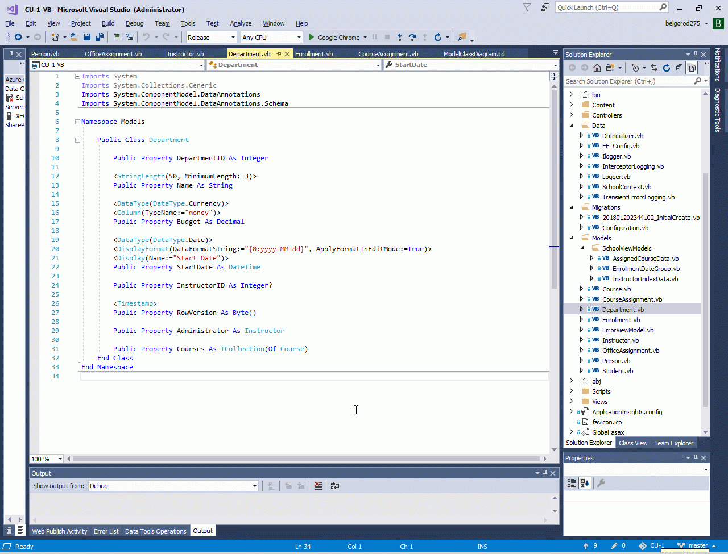Open the Build menu
Viewport: 728px width, 554px height.
click(x=108, y=23)
